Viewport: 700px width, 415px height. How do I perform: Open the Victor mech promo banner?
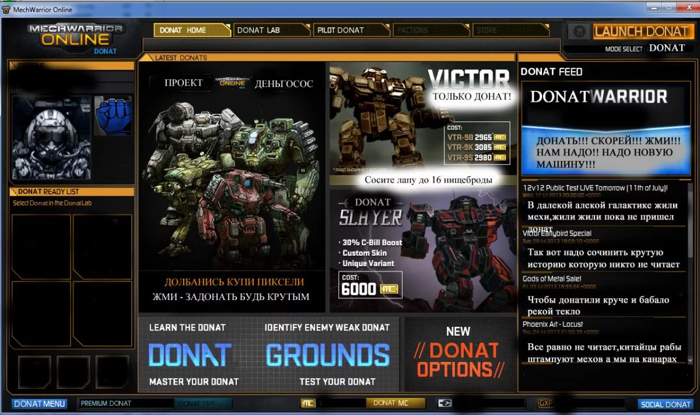(x=422, y=124)
